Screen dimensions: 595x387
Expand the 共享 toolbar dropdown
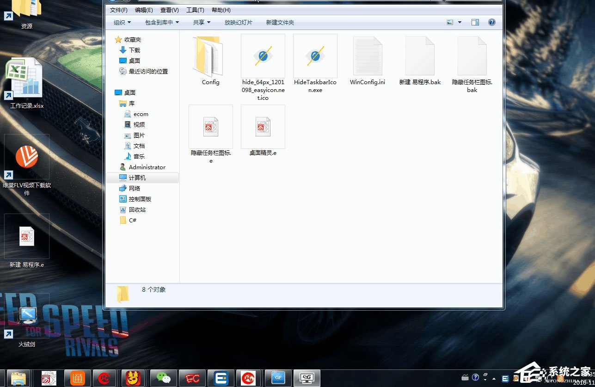click(202, 22)
